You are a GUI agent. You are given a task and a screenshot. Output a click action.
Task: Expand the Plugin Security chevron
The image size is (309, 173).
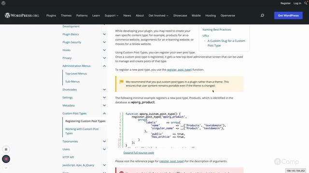[104, 42]
